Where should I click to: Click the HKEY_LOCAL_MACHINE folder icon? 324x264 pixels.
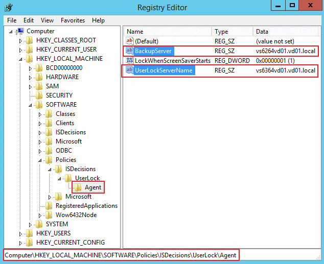(x=29, y=59)
